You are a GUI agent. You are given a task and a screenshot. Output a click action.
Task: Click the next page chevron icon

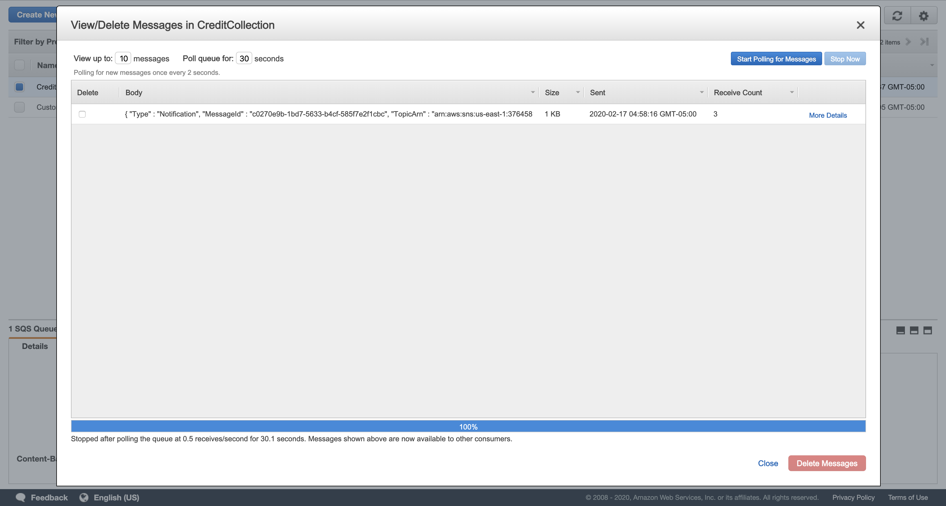pyautogui.click(x=908, y=42)
